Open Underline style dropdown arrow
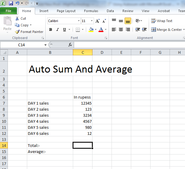The height and width of the screenshot is (169, 185). pos(70,30)
